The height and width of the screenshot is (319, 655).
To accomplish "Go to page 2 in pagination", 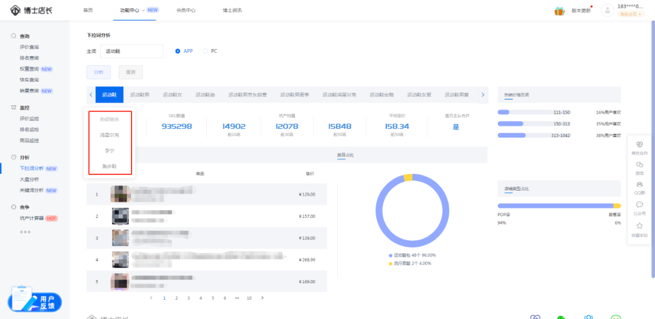I will point(176,298).
